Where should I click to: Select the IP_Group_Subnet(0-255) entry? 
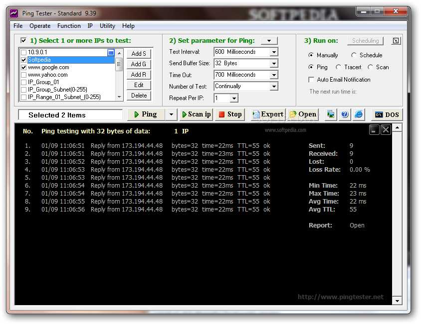tap(57, 90)
